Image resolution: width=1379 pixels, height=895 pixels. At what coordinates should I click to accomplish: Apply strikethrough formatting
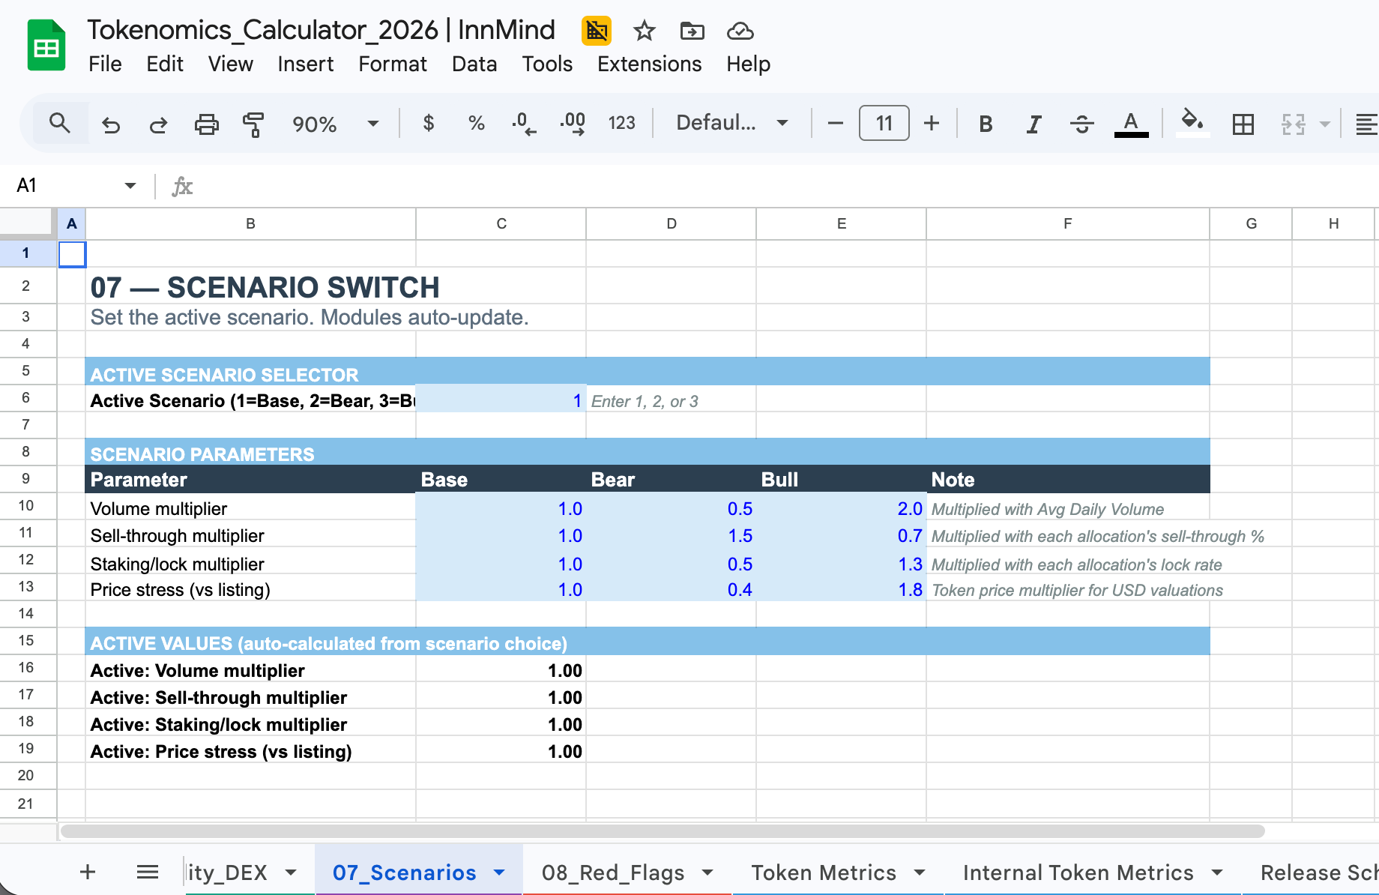click(1082, 124)
